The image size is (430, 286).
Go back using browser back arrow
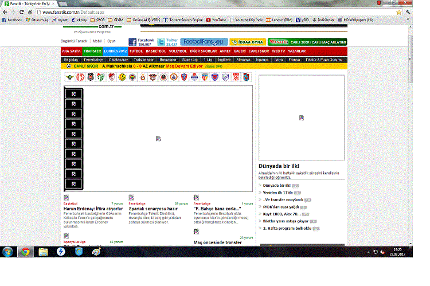click(5, 12)
